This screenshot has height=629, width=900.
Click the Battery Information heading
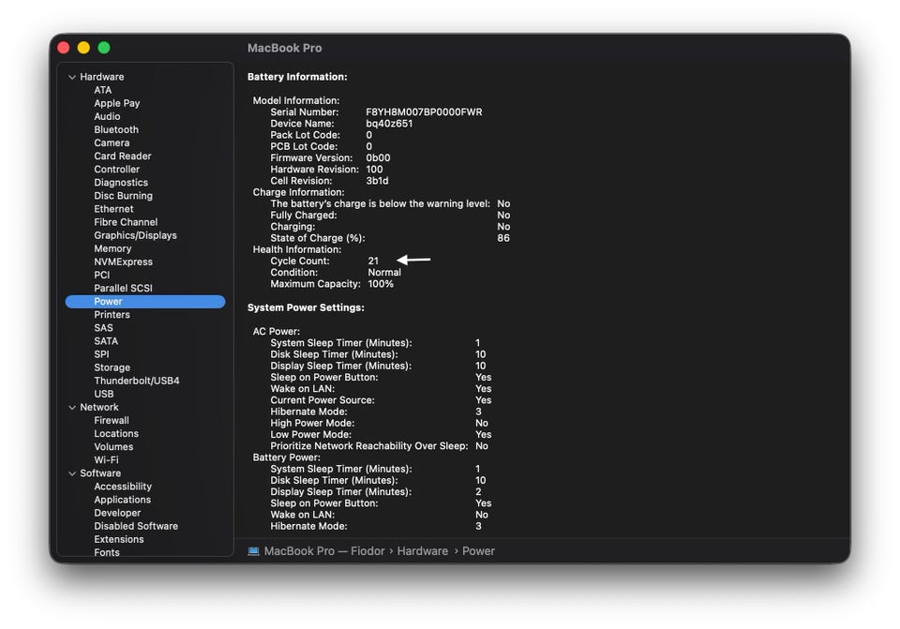pyautogui.click(x=297, y=77)
